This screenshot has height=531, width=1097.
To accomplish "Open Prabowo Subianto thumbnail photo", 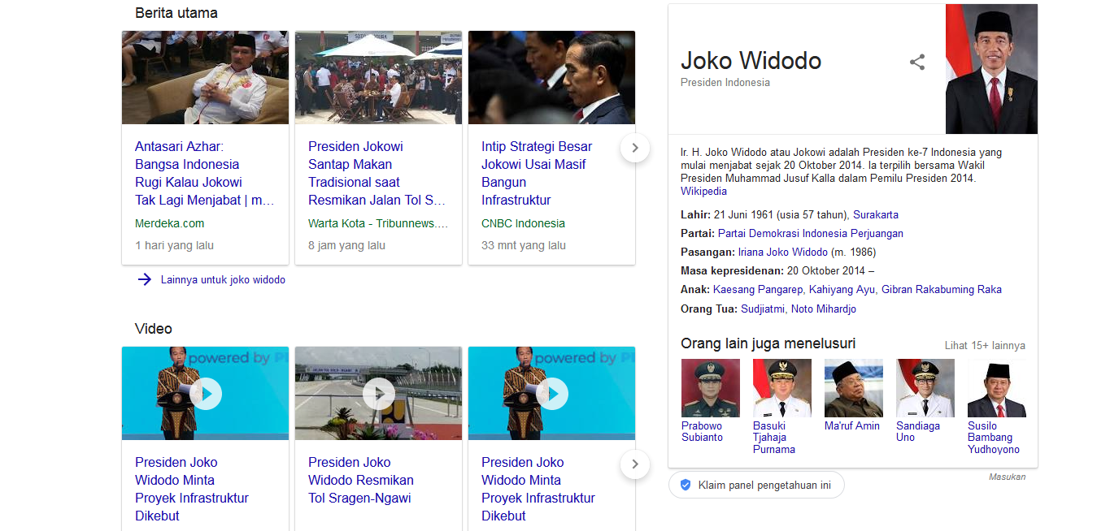I will tap(711, 388).
